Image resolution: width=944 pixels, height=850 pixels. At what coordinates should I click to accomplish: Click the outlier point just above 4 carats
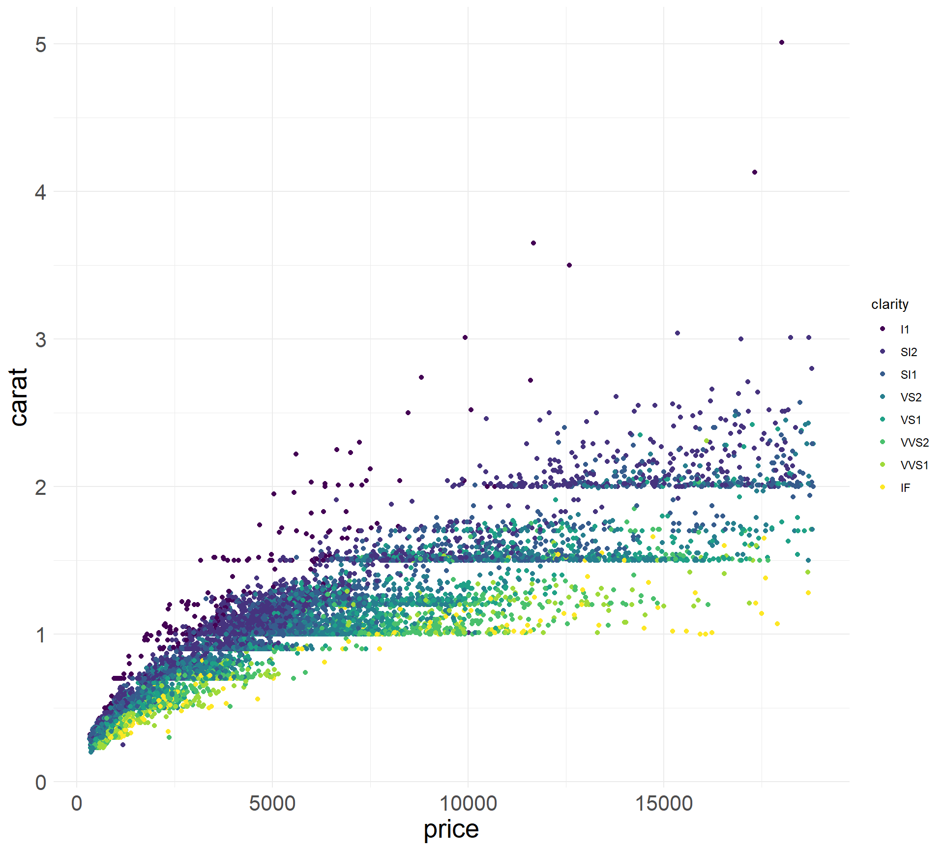click(x=755, y=172)
